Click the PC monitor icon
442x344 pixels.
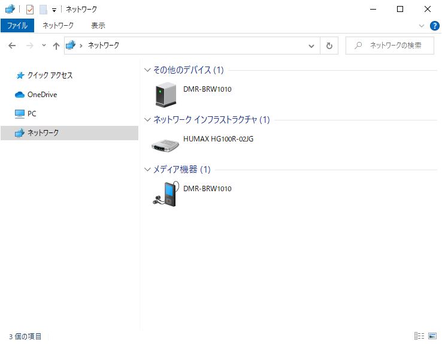[x=20, y=114]
